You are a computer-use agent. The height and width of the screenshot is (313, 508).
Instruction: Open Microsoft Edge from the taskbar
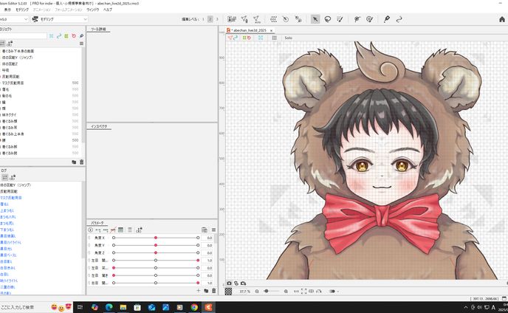[x=109, y=307]
